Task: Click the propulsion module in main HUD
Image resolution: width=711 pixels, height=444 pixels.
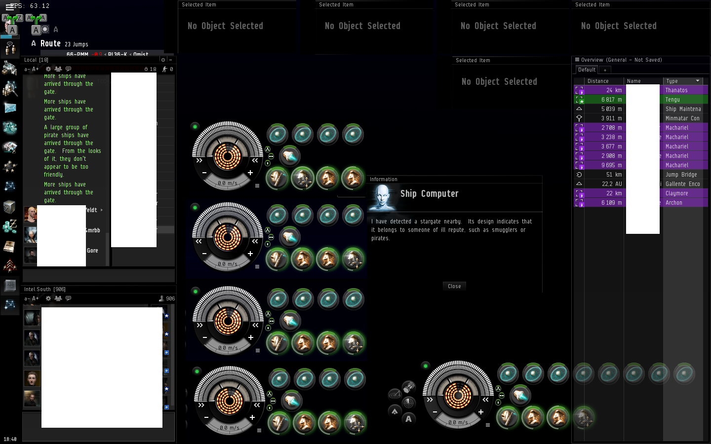Action: pyautogui.click(x=520, y=395)
